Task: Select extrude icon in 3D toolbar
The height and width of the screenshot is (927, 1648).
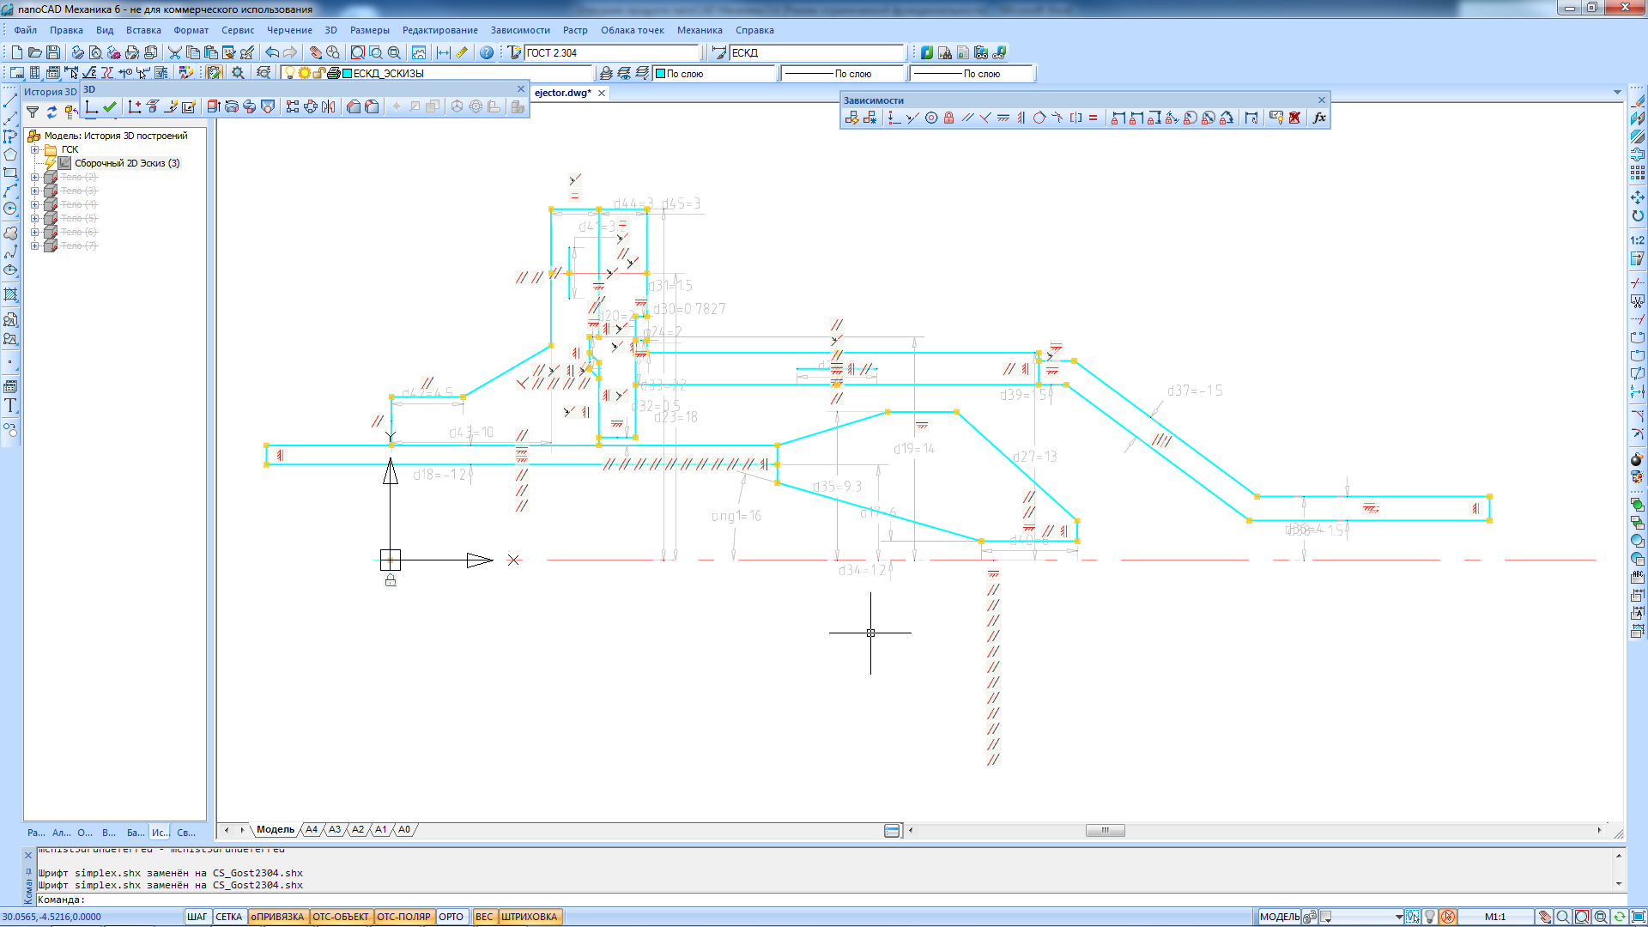Action: [x=214, y=107]
